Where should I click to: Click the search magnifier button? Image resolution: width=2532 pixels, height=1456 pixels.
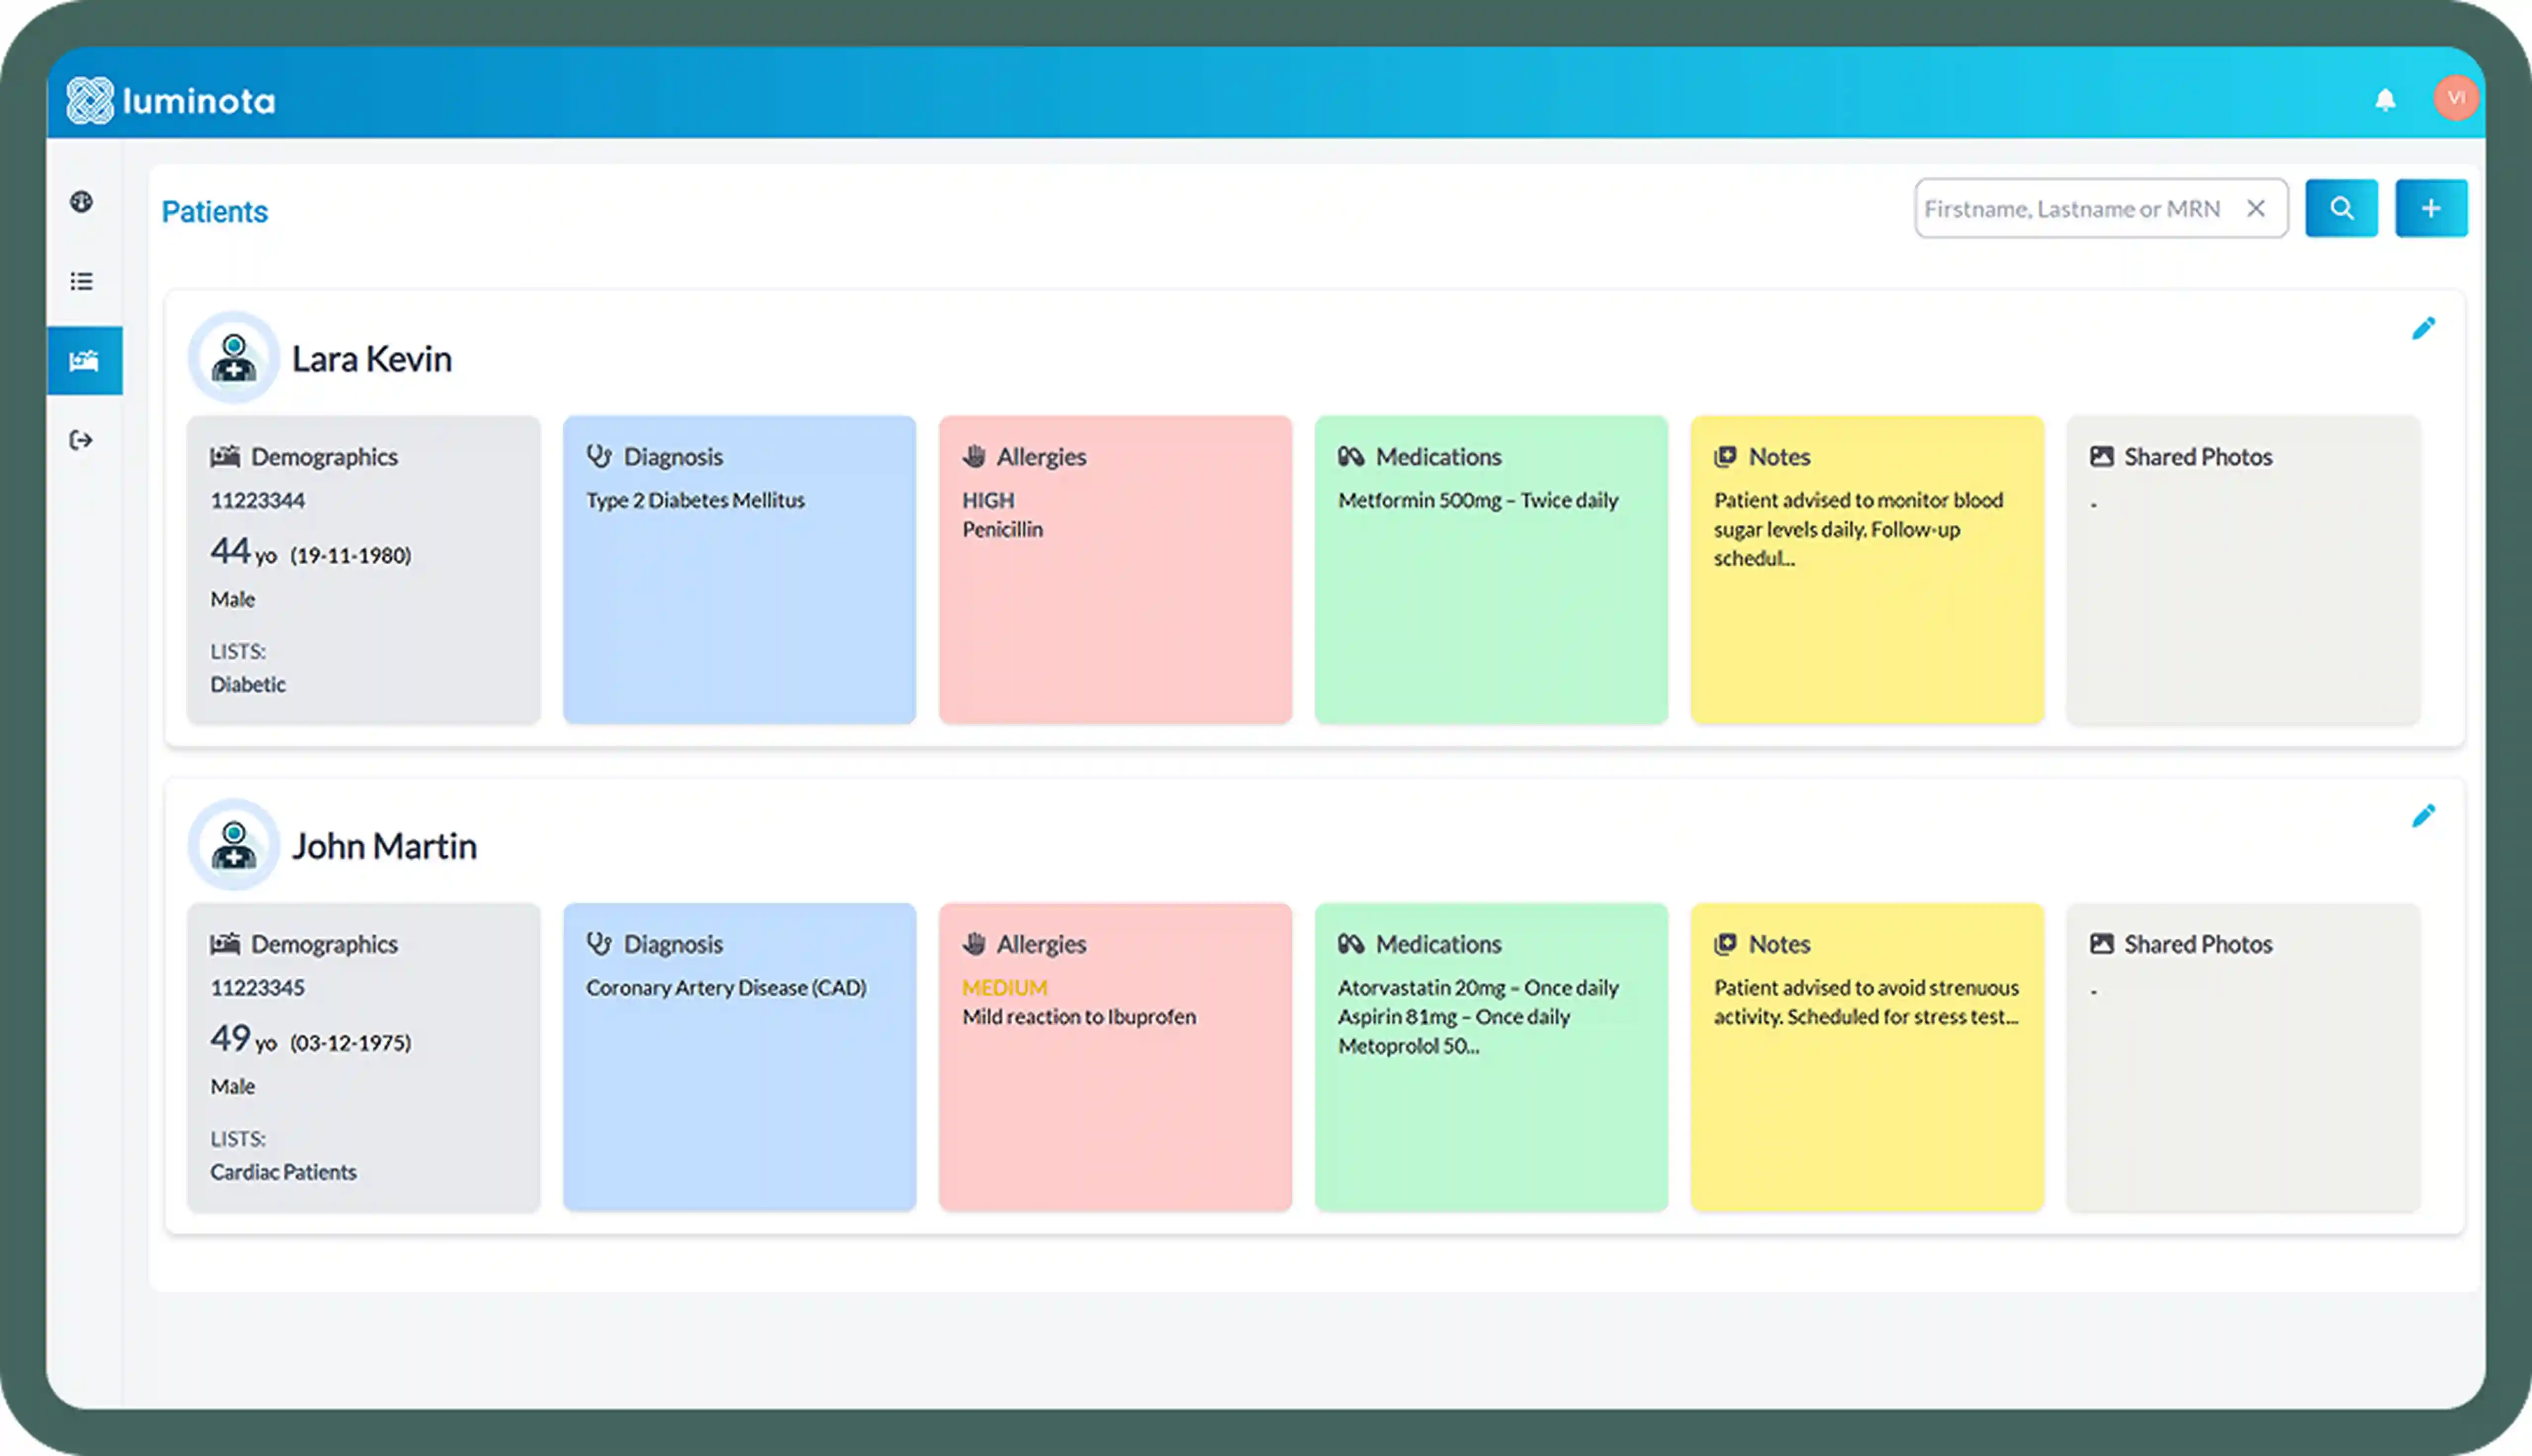point(2341,208)
